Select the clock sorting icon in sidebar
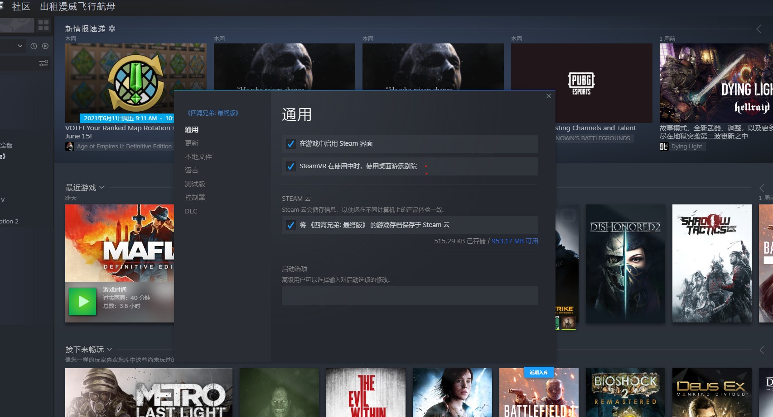The height and width of the screenshot is (417, 773). [34, 46]
